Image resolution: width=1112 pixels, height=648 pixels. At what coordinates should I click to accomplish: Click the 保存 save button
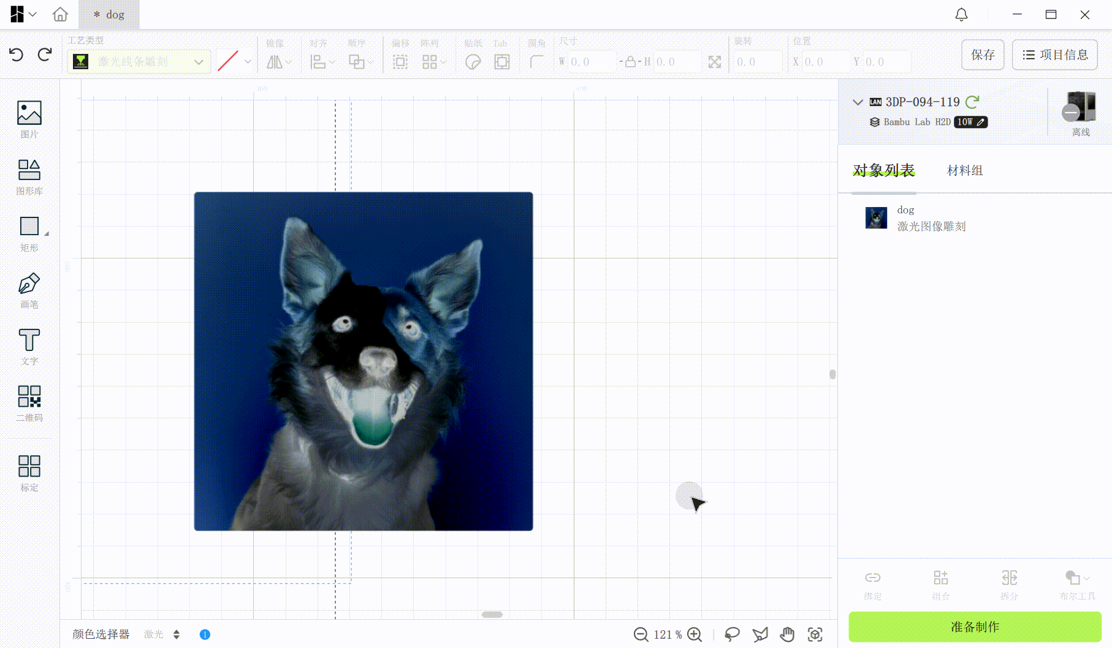click(983, 55)
